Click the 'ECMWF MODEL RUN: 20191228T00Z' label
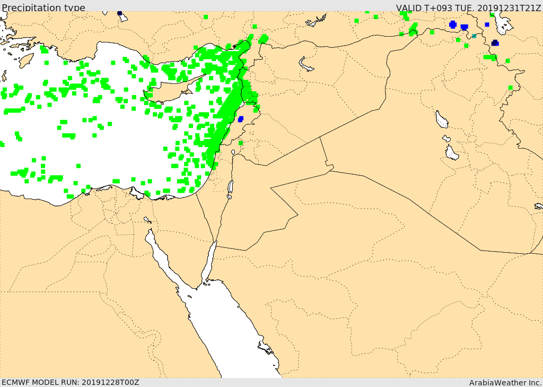The height and width of the screenshot is (387, 543). click(71, 382)
